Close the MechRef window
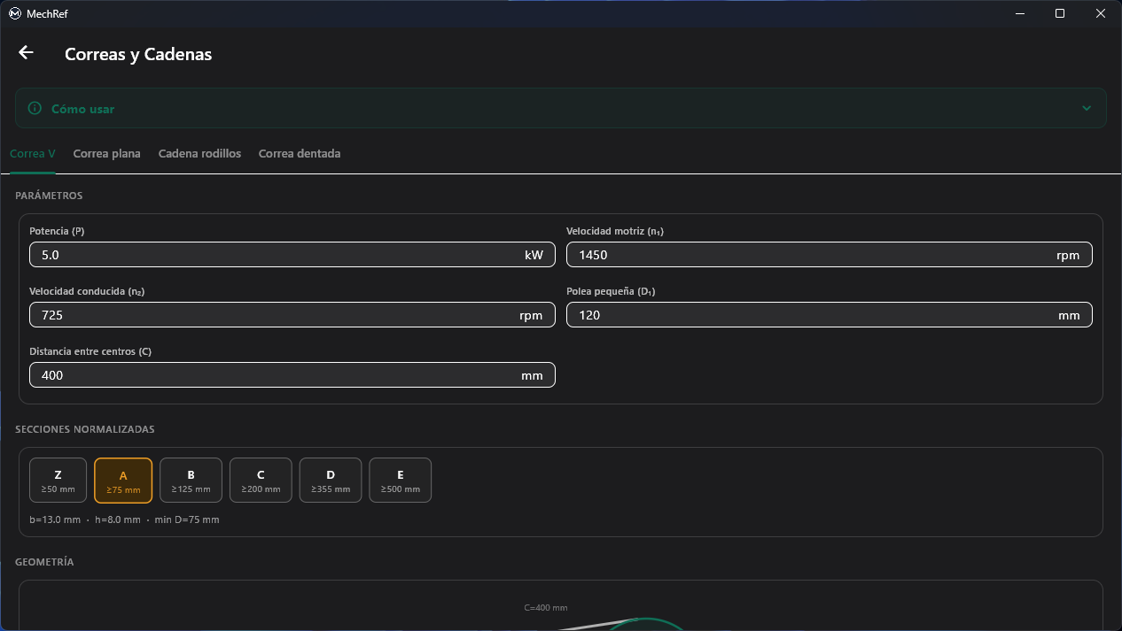 (1101, 13)
